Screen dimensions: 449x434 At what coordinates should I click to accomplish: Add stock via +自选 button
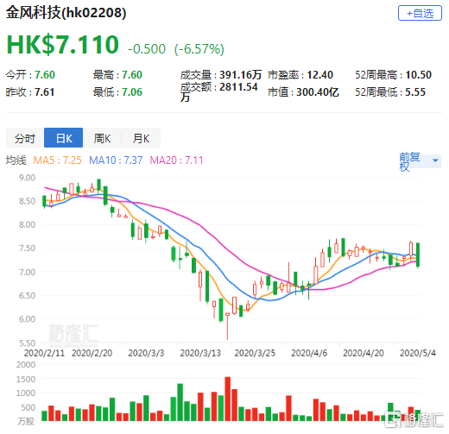pos(420,13)
